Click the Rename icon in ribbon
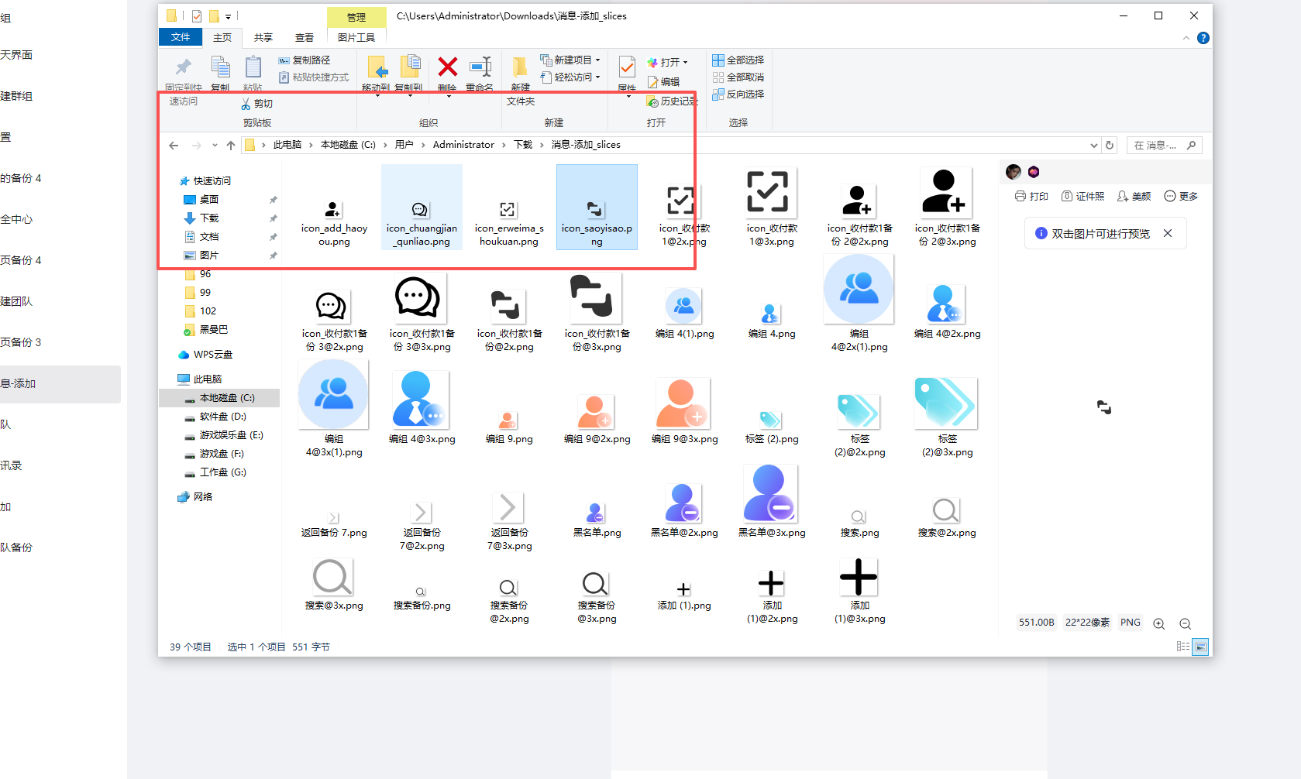Screen dimensions: 1301x779 coord(480,67)
